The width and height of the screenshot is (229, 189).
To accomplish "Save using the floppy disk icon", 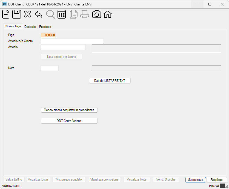I will tap(17, 14).
